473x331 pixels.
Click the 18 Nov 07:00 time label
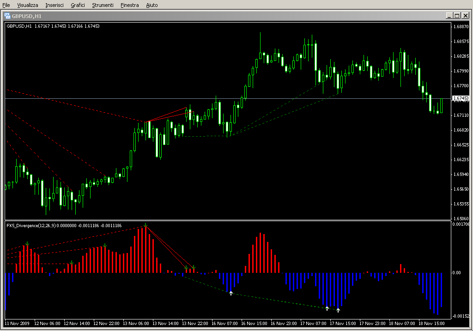pos(402,323)
